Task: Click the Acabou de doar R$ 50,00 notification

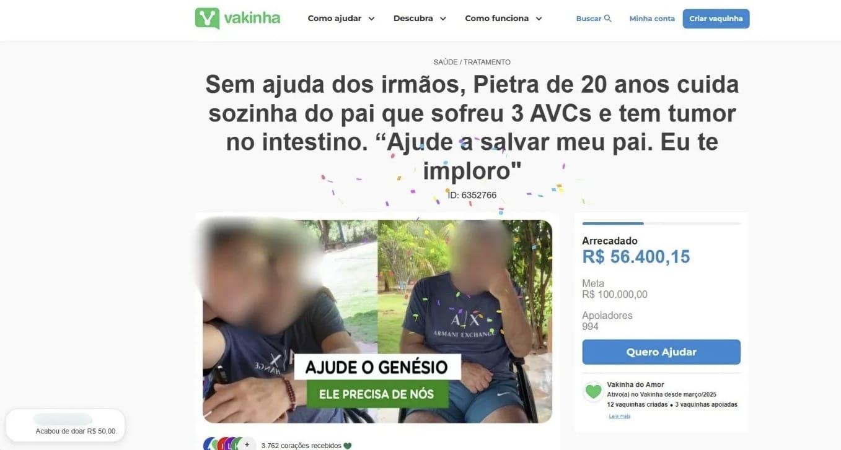Action: tap(65, 425)
